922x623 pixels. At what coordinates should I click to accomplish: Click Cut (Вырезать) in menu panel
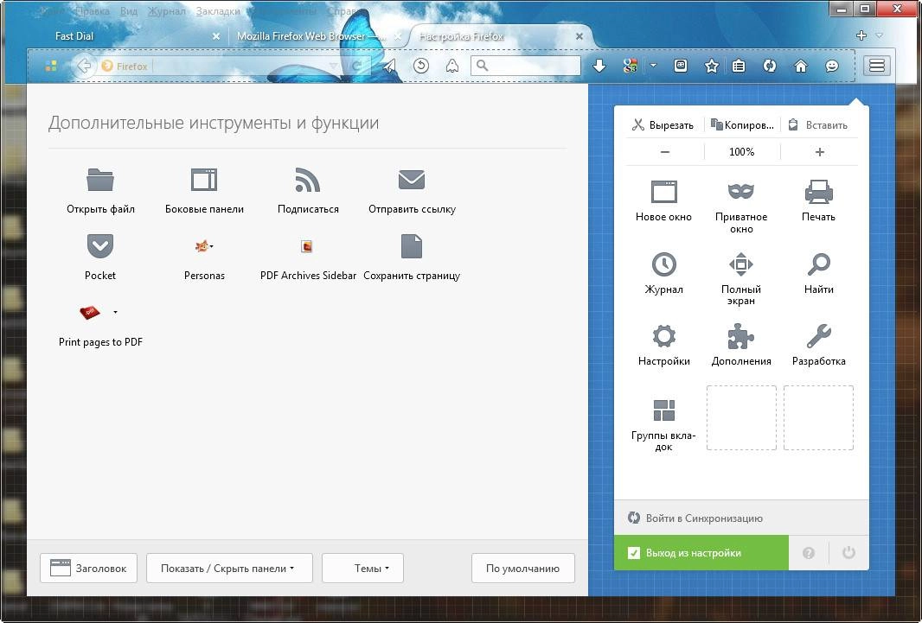(663, 125)
